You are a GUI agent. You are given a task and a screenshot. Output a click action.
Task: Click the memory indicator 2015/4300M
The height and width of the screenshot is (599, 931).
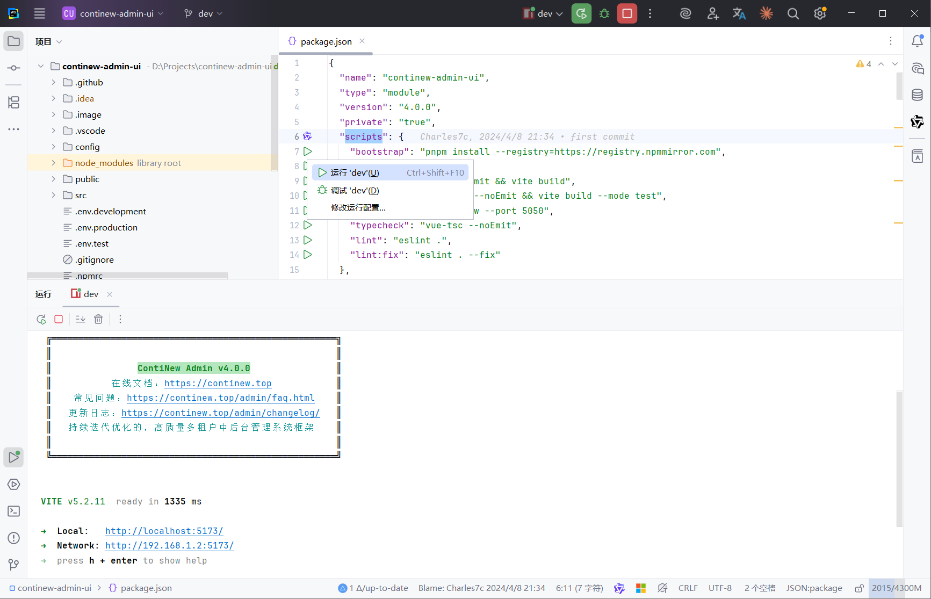coord(897,588)
